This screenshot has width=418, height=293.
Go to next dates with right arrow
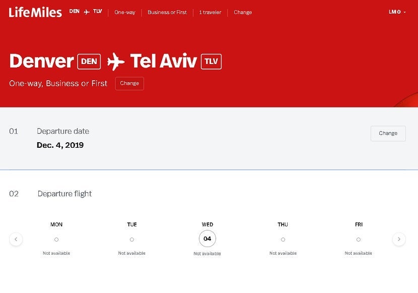(399, 239)
